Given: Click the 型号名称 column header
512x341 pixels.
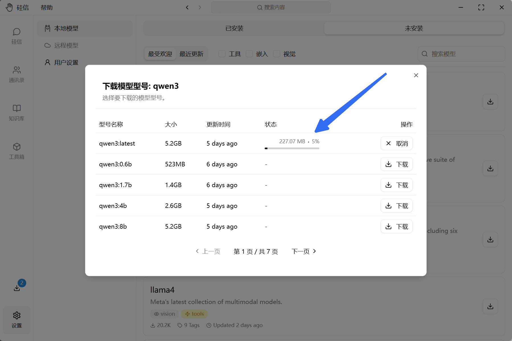Looking at the screenshot, I should click(111, 125).
